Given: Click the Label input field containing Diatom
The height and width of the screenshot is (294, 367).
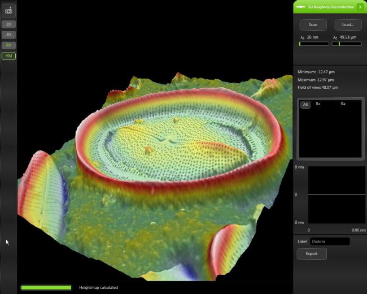Looking at the screenshot, I should pyautogui.click(x=330, y=241).
